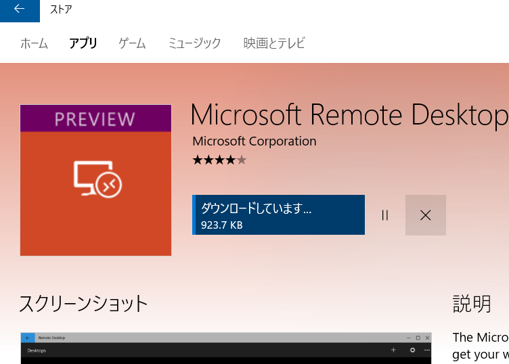Cancel the download with the X button

tap(426, 215)
